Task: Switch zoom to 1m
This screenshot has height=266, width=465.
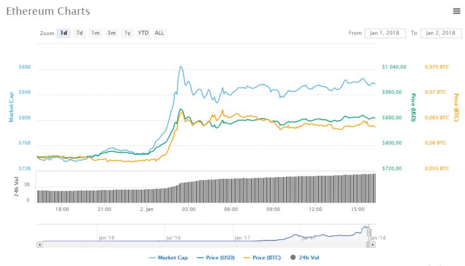Action: pyautogui.click(x=96, y=33)
